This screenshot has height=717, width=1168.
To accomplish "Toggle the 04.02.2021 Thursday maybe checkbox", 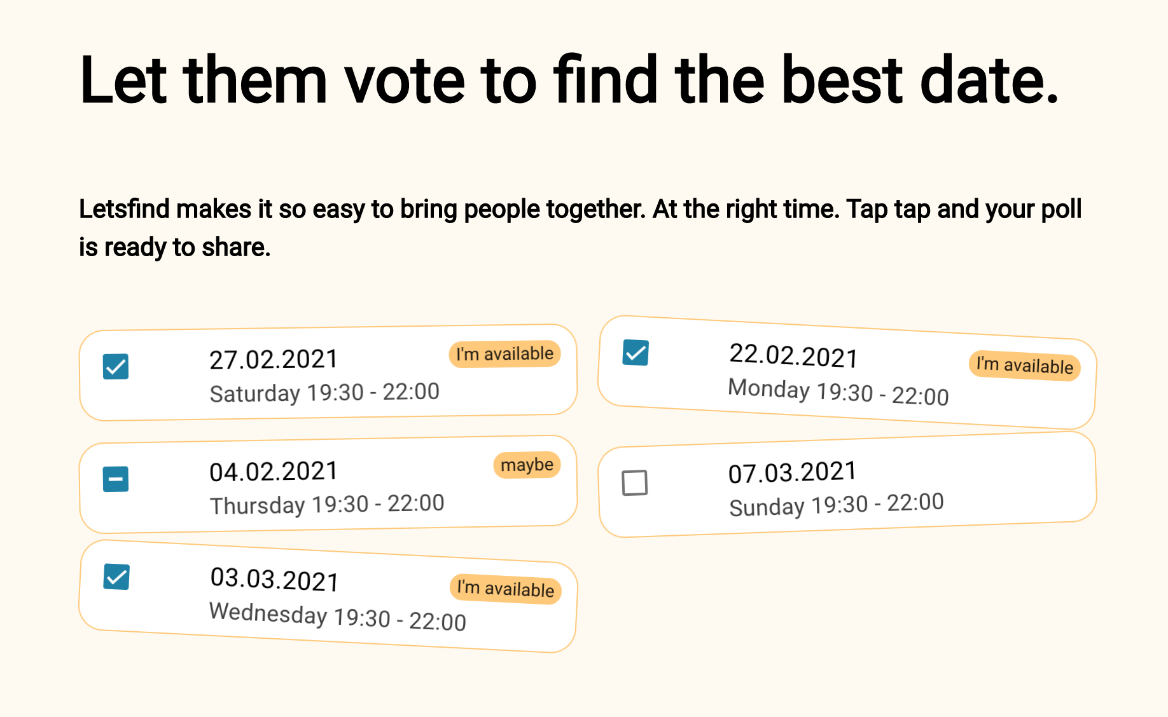I will 116,479.
